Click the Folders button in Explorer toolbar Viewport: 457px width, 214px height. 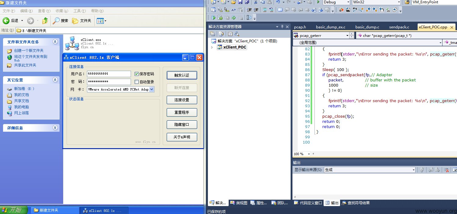[x=82, y=21]
